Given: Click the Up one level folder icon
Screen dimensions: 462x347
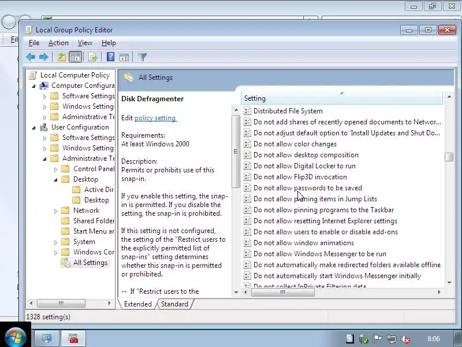Looking at the screenshot, I should pos(62,57).
